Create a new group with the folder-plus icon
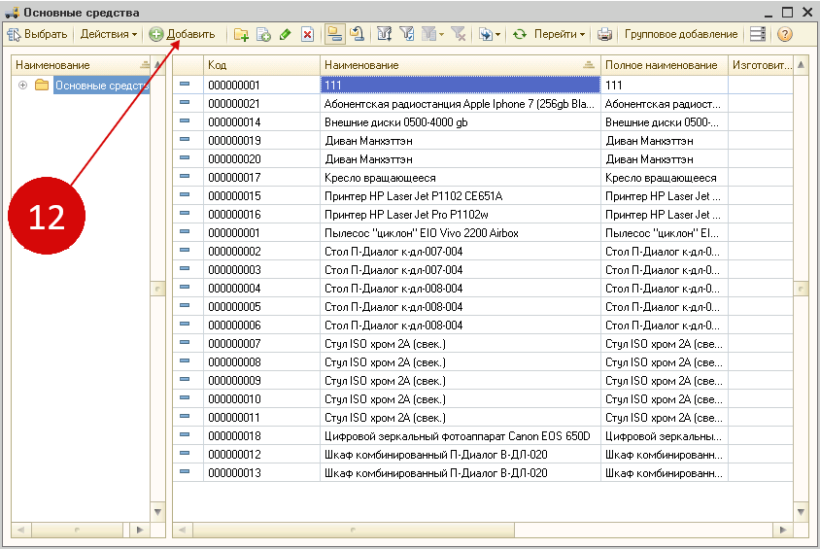Image resolution: width=820 pixels, height=549 pixels. 241,34
